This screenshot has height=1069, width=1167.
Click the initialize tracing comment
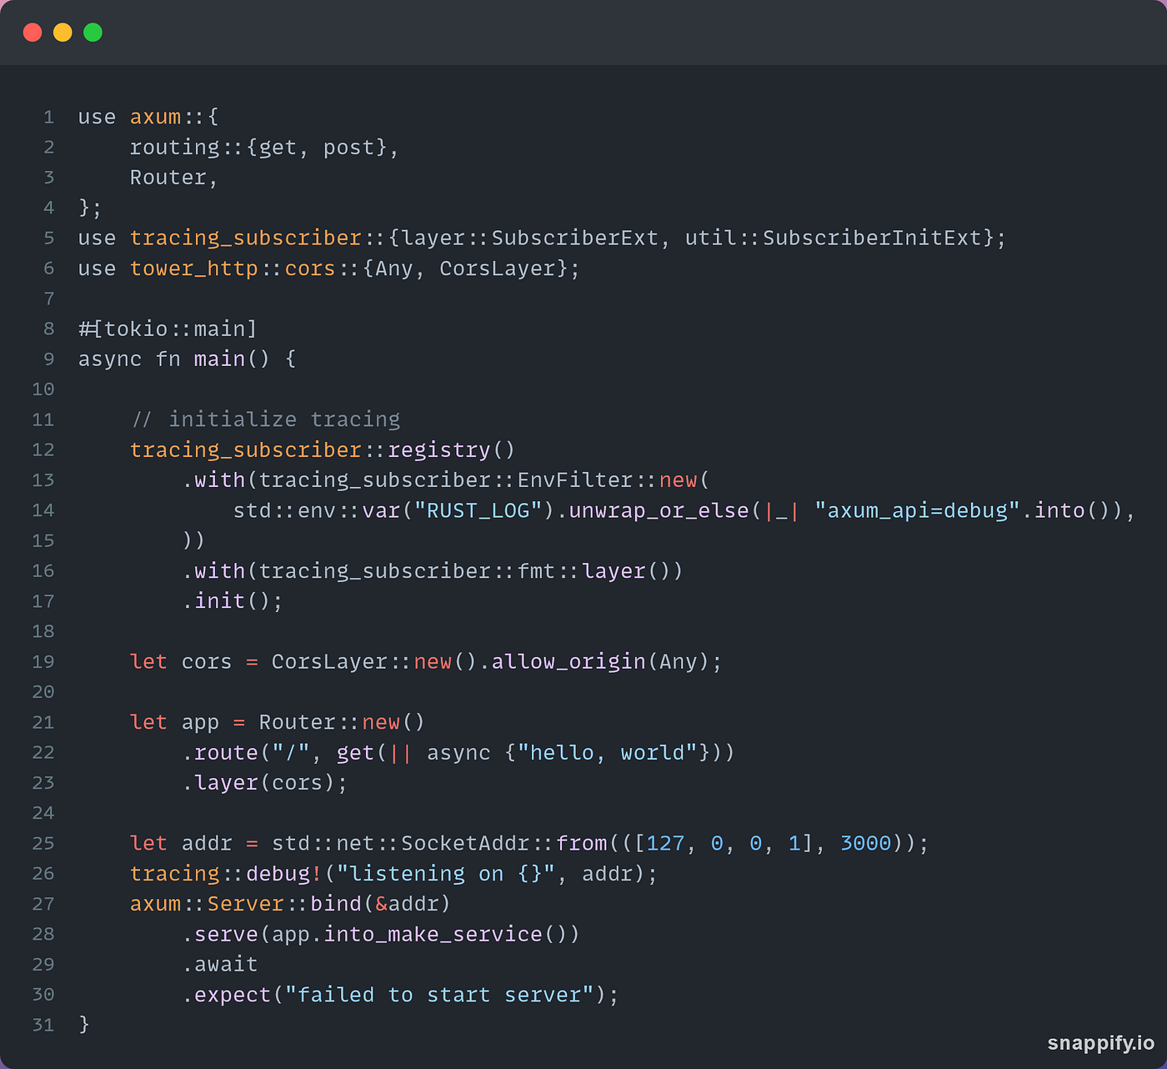[265, 419]
